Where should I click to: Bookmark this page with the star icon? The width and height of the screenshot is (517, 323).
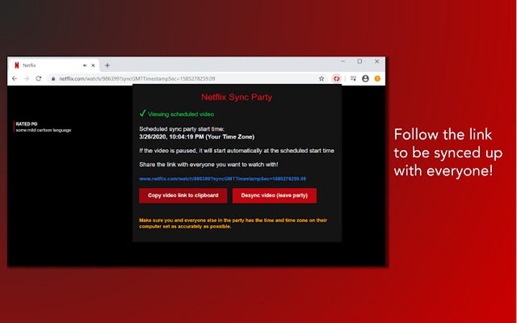click(322, 78)
